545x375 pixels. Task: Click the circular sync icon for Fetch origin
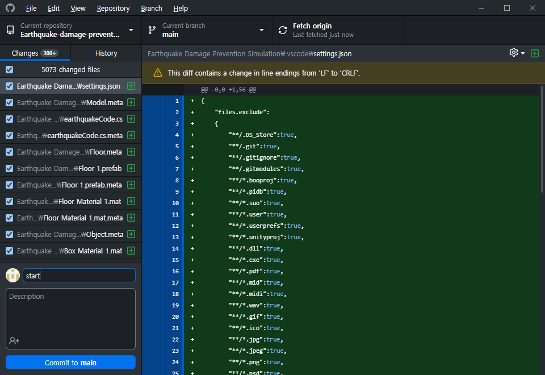coord(282,30)
